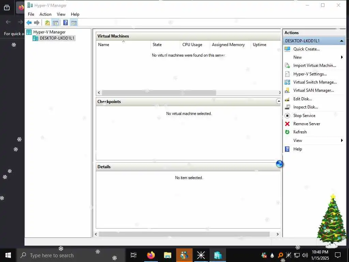Click the orange magnifier tray icon
Screen dimensions: 349x262
click(x=280, y=255)
